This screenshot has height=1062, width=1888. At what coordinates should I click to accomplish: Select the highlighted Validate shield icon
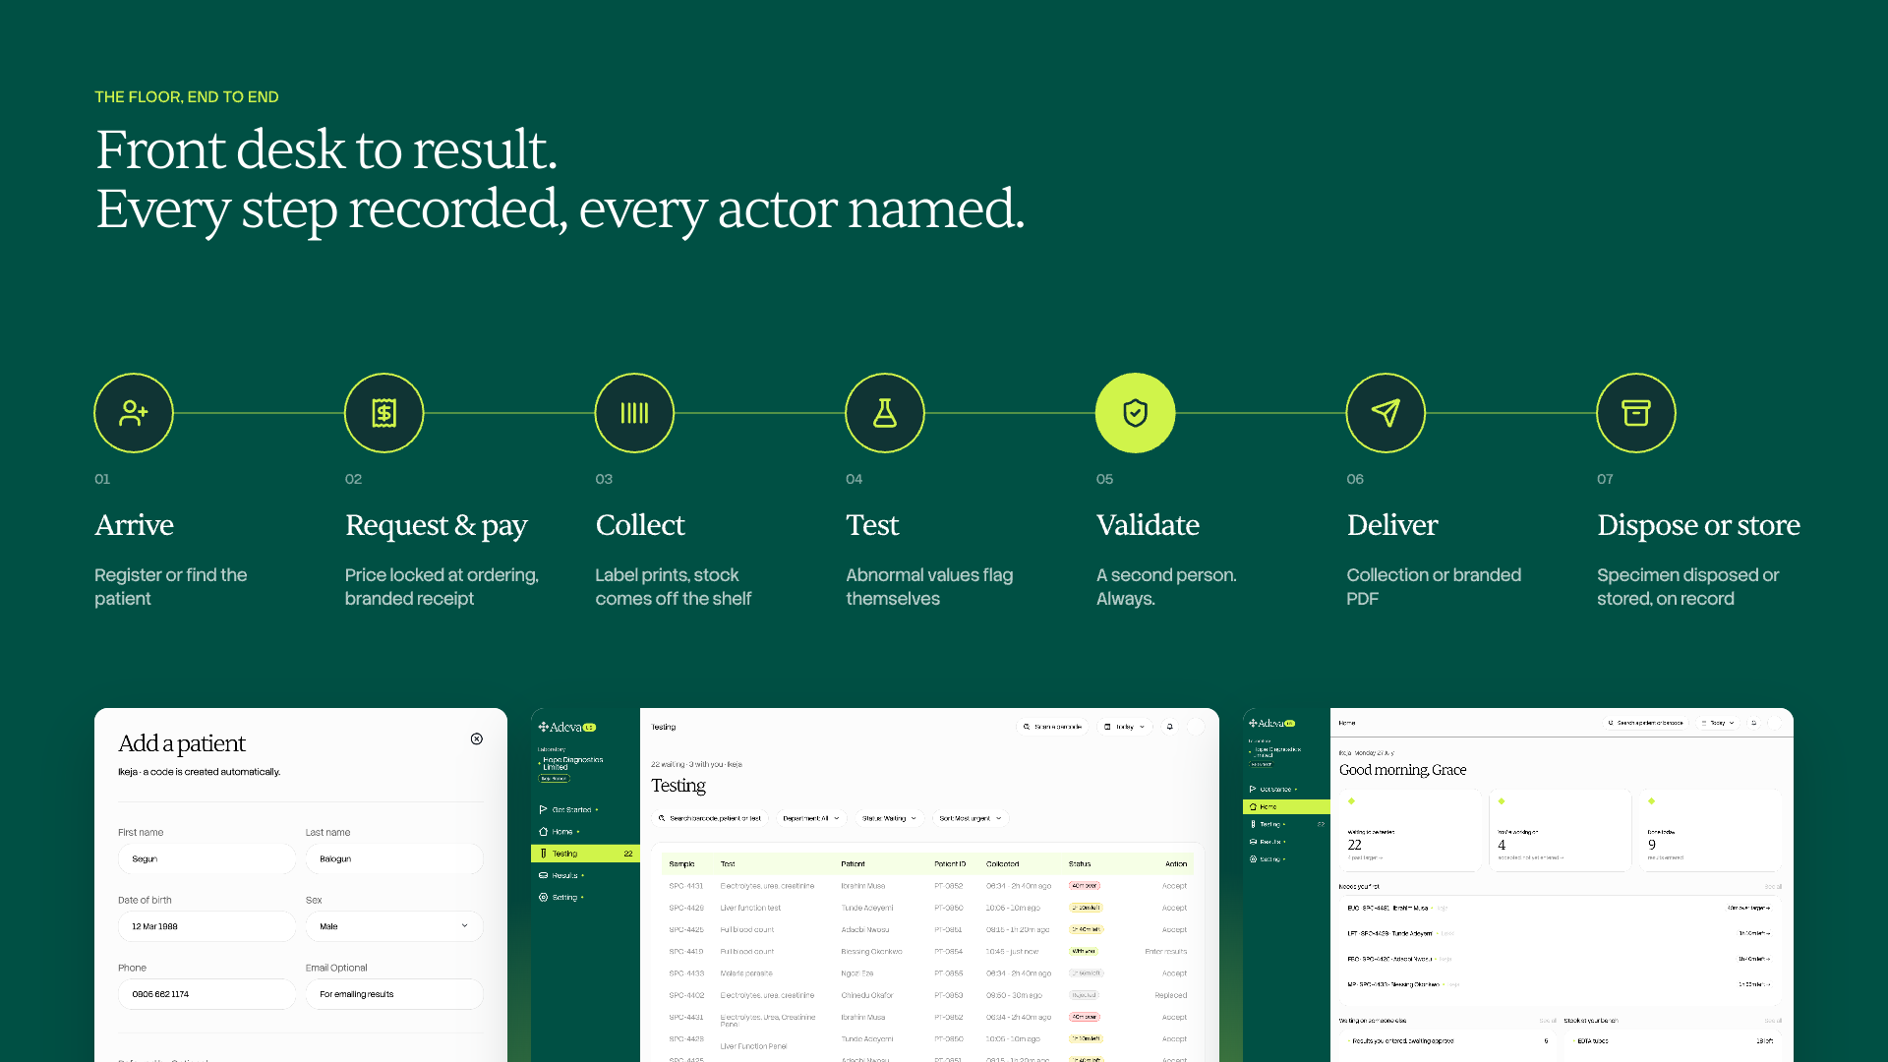(1136, 413)
